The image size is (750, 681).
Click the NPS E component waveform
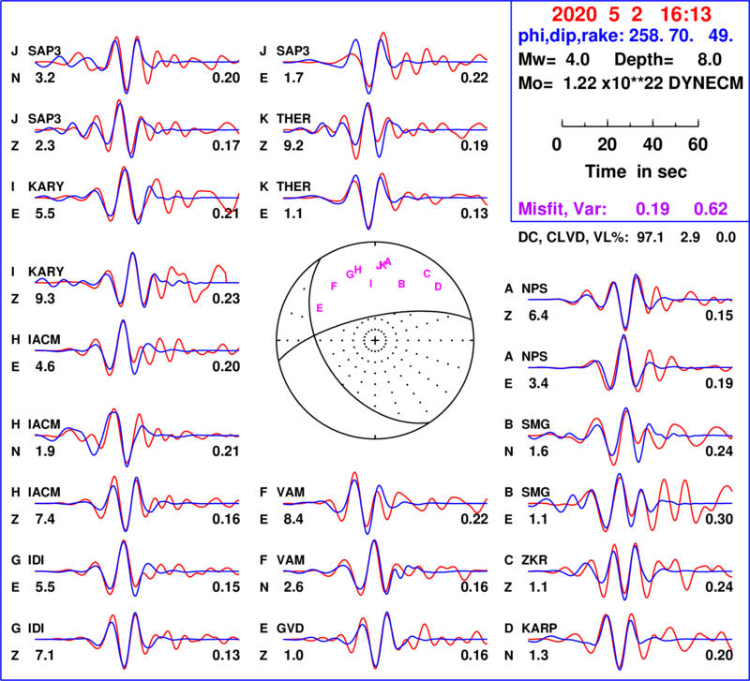pos(630,363)
